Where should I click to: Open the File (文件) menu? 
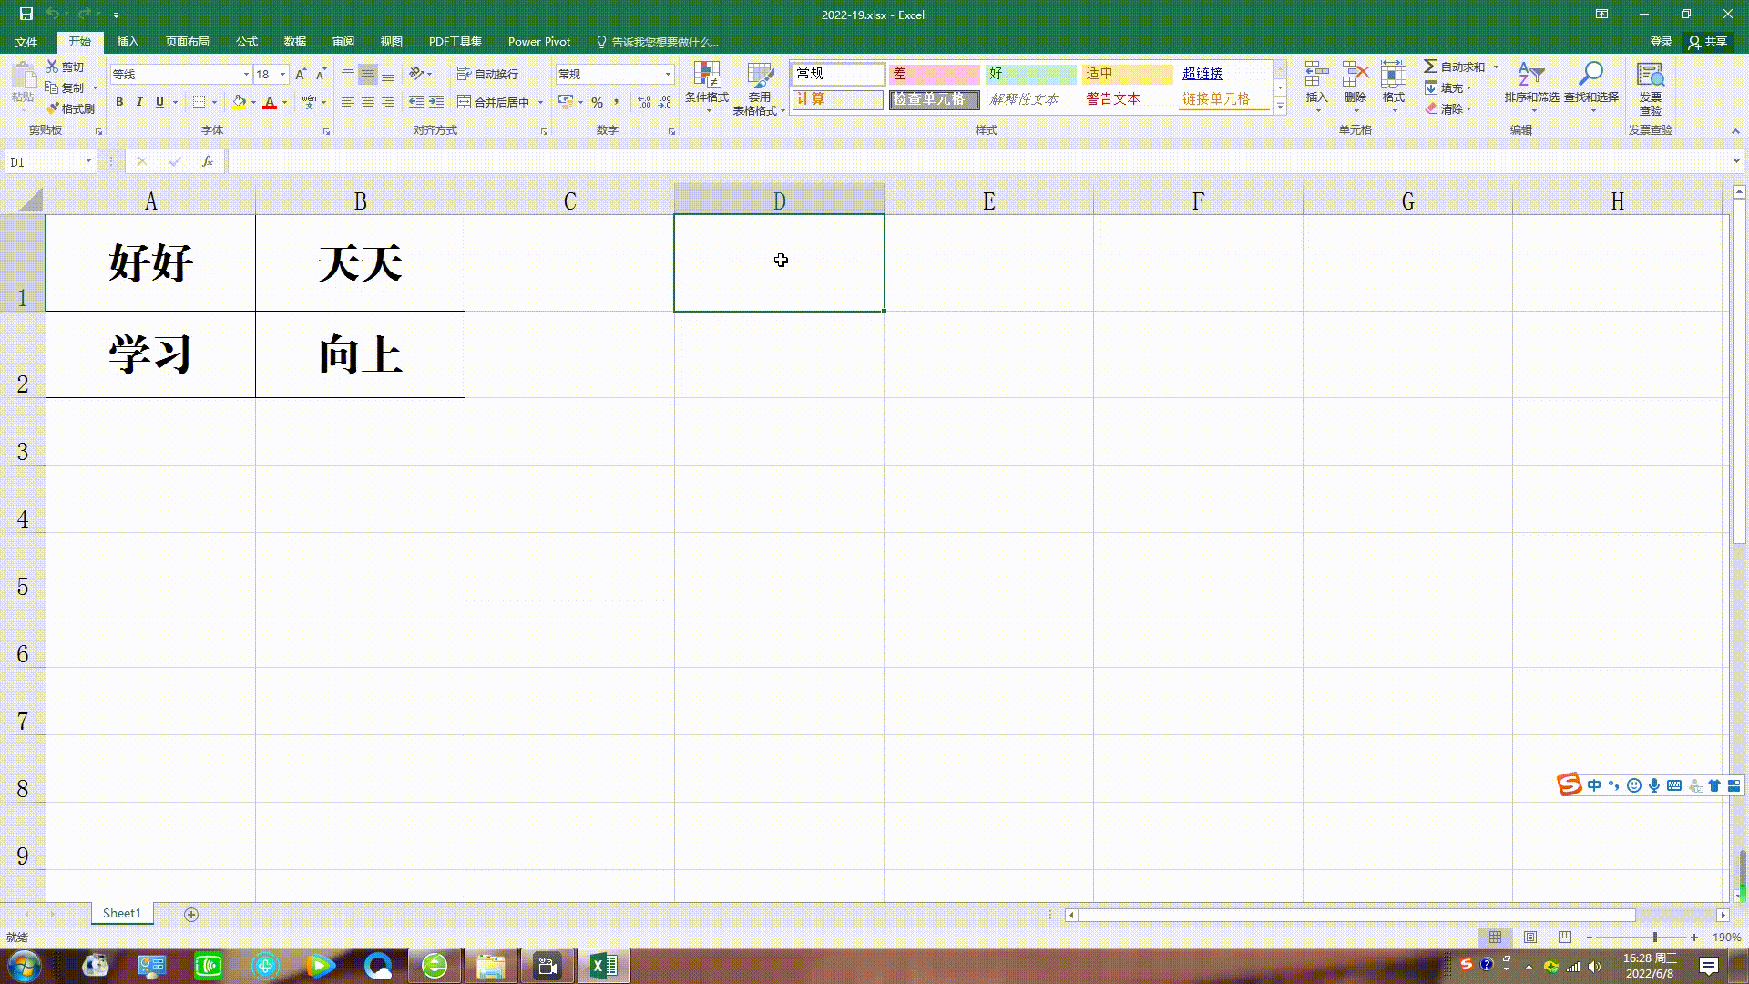[x=26, y=42]
